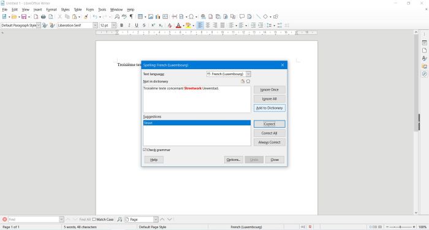Apply superscript formatting
Viewport: 429px width, 230px height.
coord(153,26)
